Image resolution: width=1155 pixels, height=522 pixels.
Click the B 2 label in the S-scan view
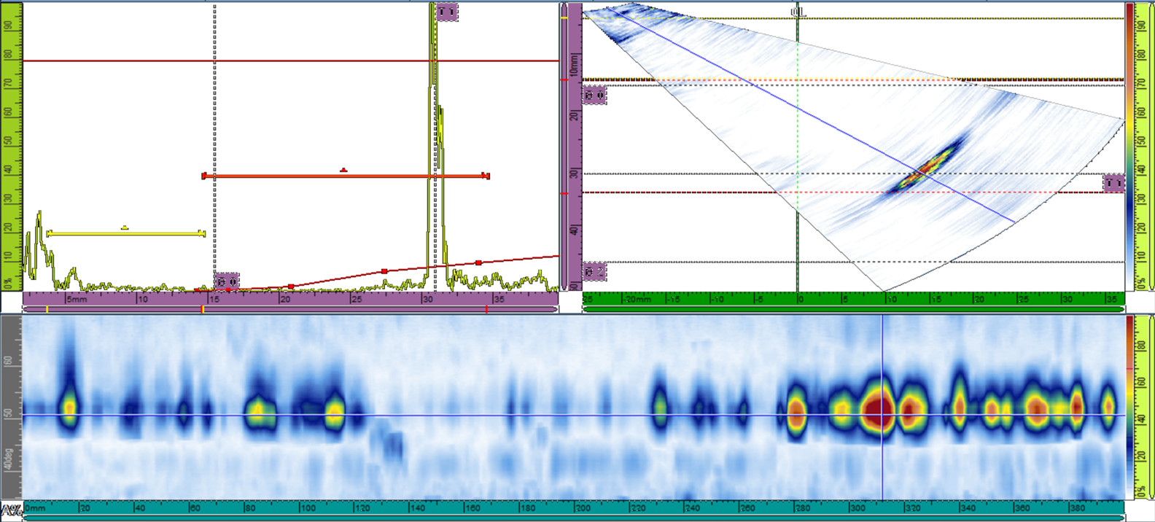click(x=594, y=272)
